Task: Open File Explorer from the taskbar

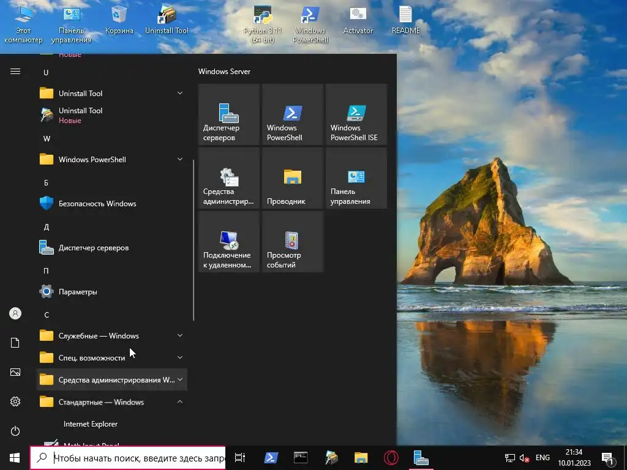Action: [361, 458]
